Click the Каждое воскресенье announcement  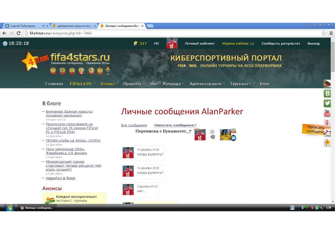[74, 198]
